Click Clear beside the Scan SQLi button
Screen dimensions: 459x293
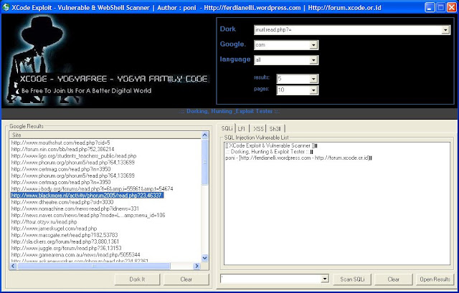tap(394, 279)
